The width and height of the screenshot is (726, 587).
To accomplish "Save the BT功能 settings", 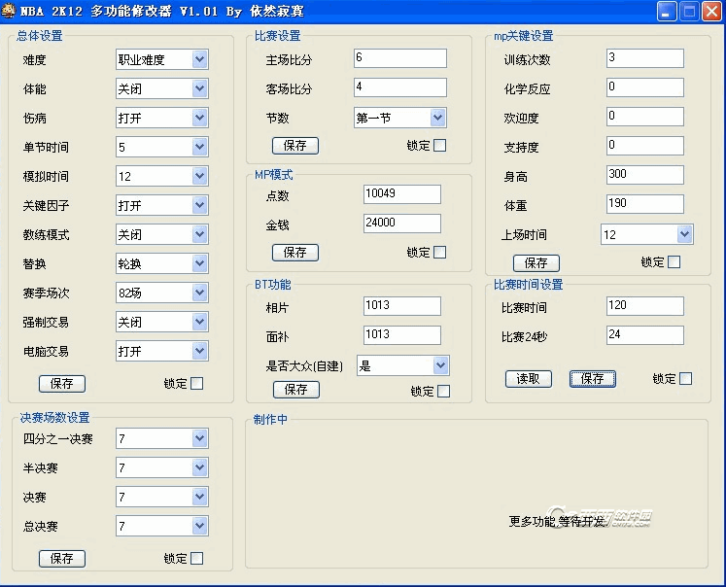I will tap(296, 390).
